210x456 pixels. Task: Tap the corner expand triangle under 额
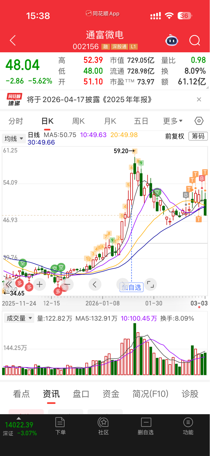point(208,87)
